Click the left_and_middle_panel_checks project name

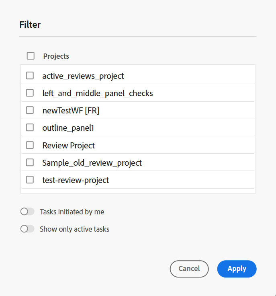tap(98, 93)
